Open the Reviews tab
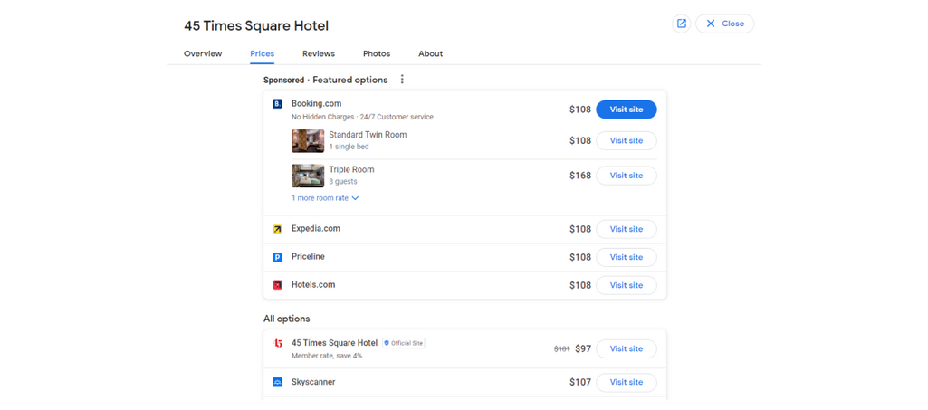 pos(319,53)
